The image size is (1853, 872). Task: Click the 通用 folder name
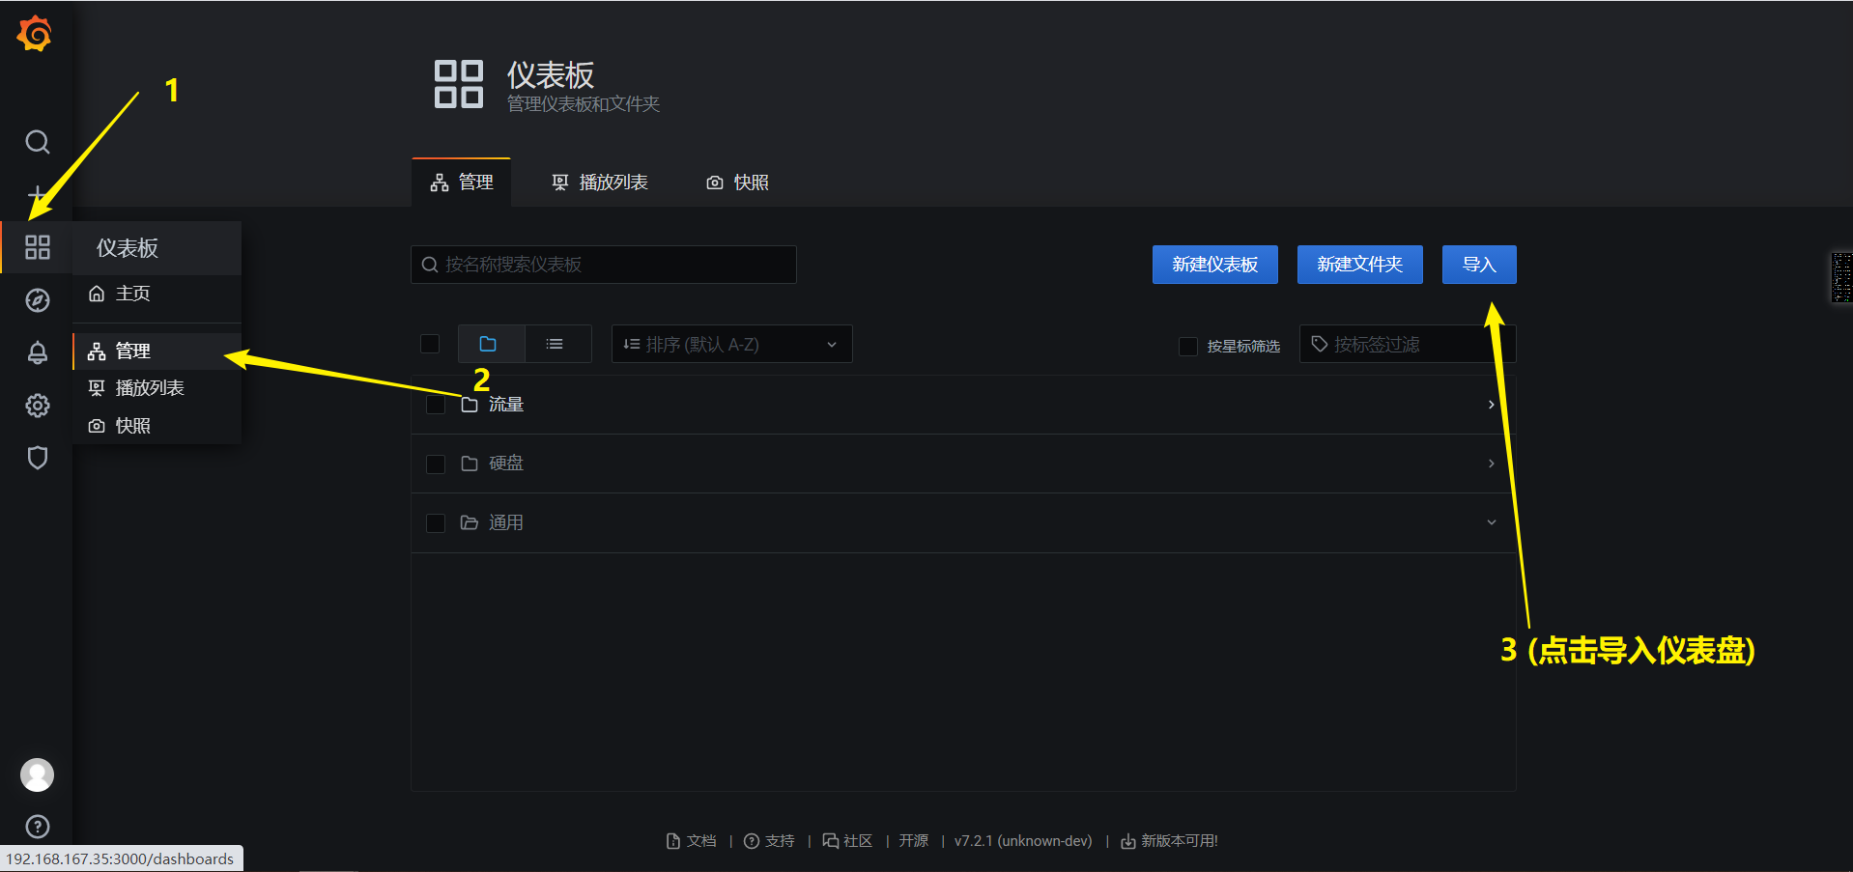click(506, 522)
